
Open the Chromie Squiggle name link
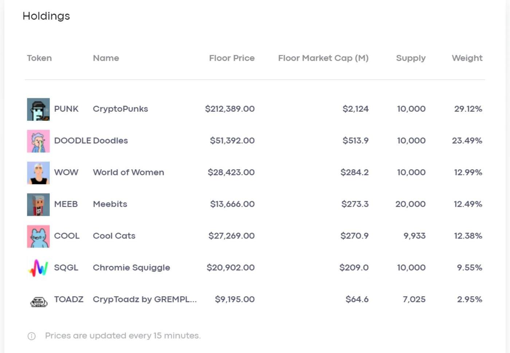point(131,267)
